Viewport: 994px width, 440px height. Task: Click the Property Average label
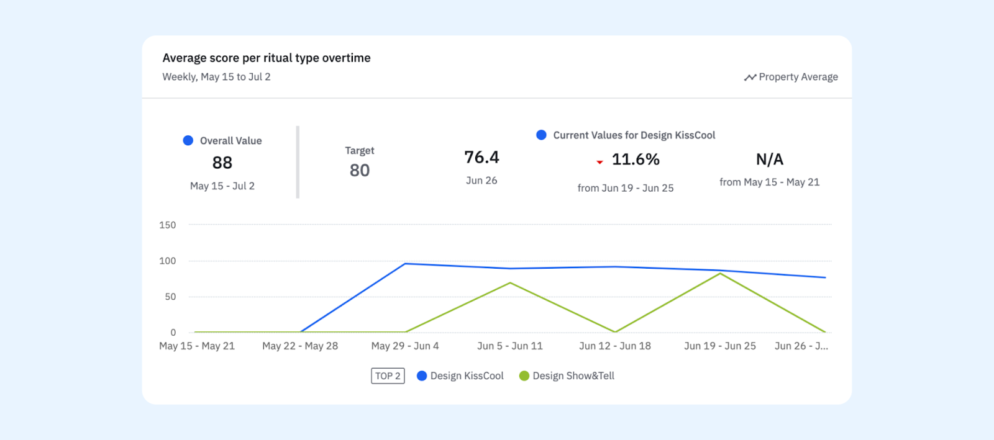798,77
